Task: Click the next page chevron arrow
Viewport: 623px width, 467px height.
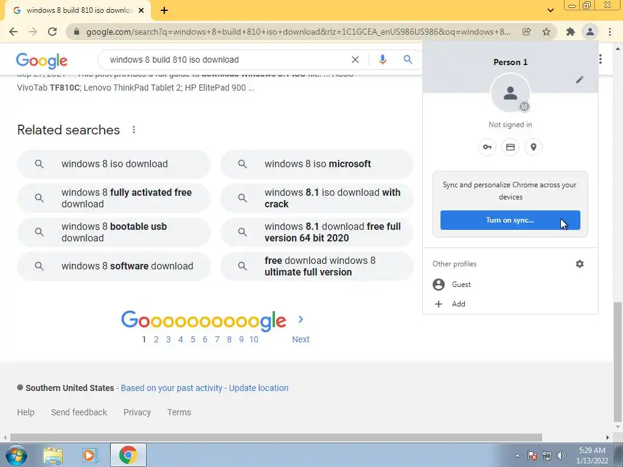Action: point(301,319)
